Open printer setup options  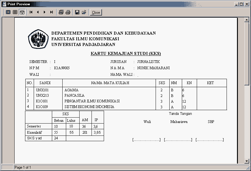click(x=61, y=12)
